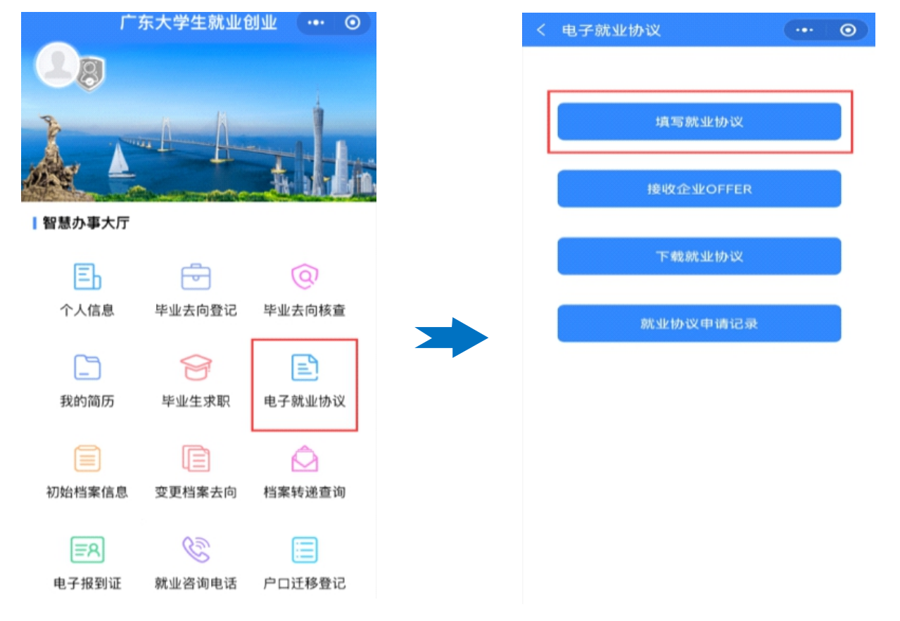Open 初始档案信息 icon

click(x=87, y=459)
